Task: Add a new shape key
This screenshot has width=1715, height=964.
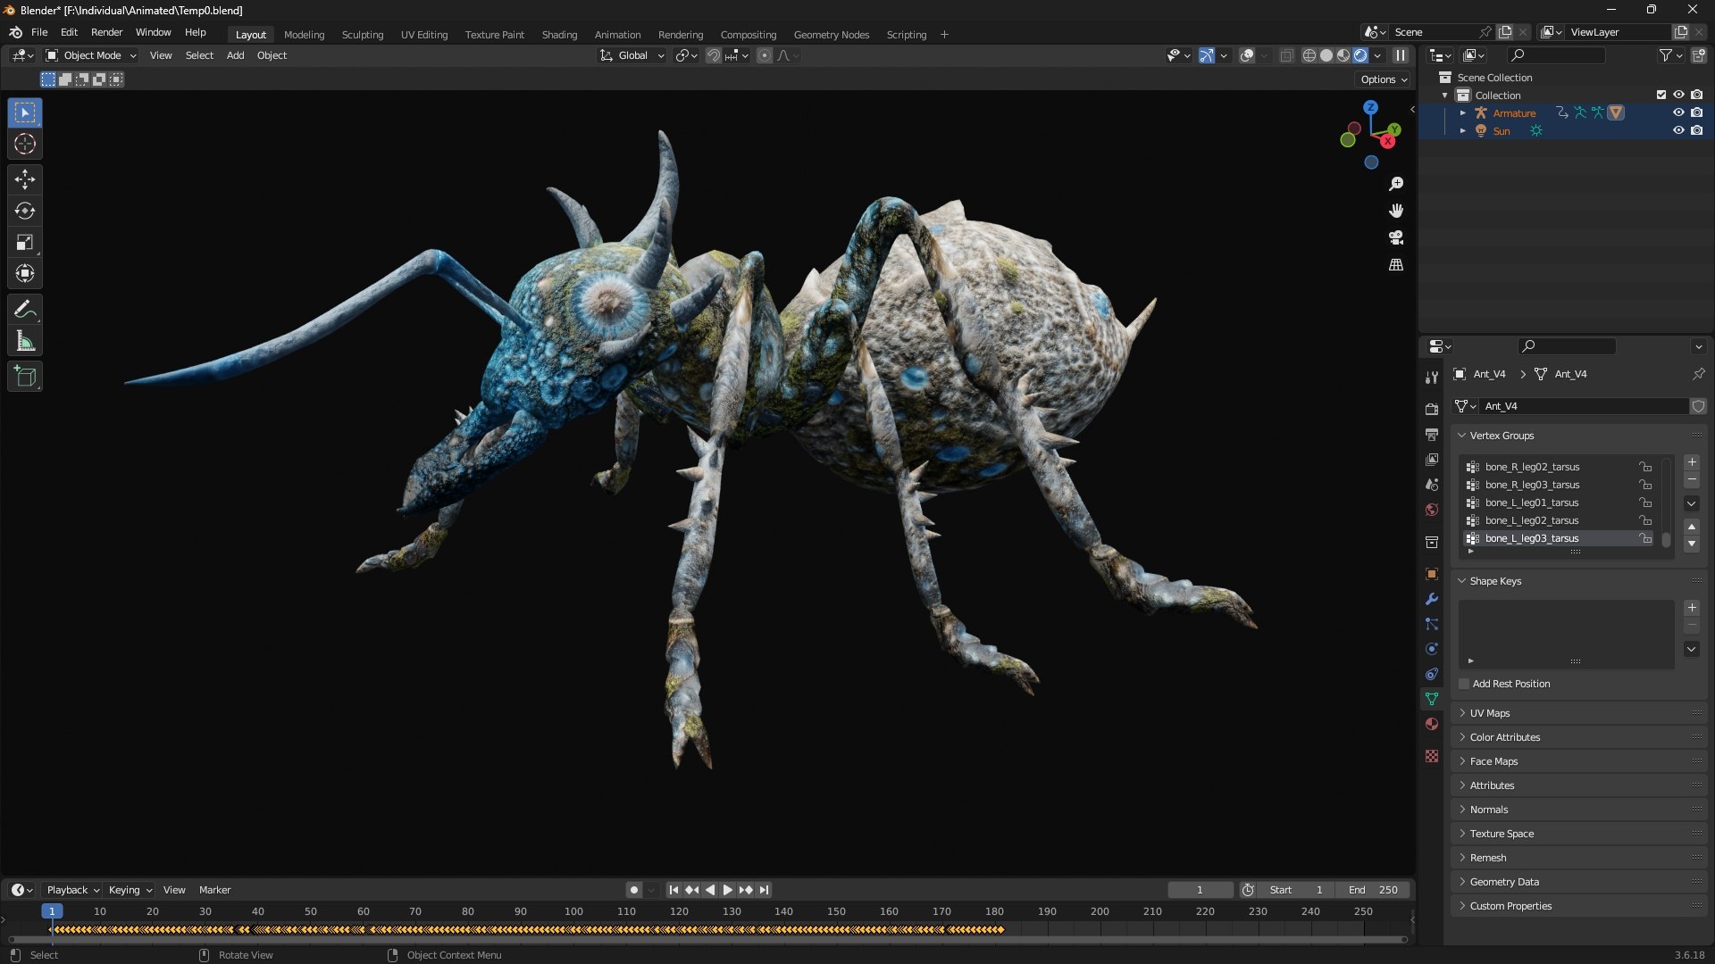Action: click(1692, 608)
